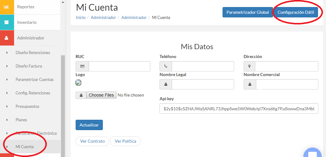Image resolution: width=326 pixels, height=157 pixels.
Task: Open Diseño Factura submenu item
Action: [30, 66]
